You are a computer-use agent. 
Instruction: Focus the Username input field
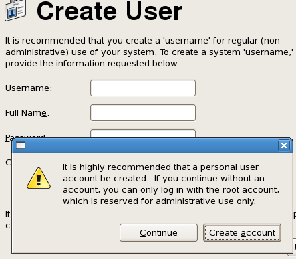pos(143,88)
